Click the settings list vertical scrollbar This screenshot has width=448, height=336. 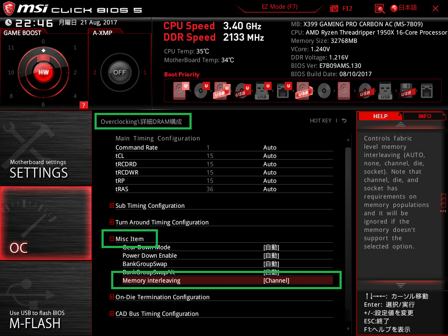point(348,228)
